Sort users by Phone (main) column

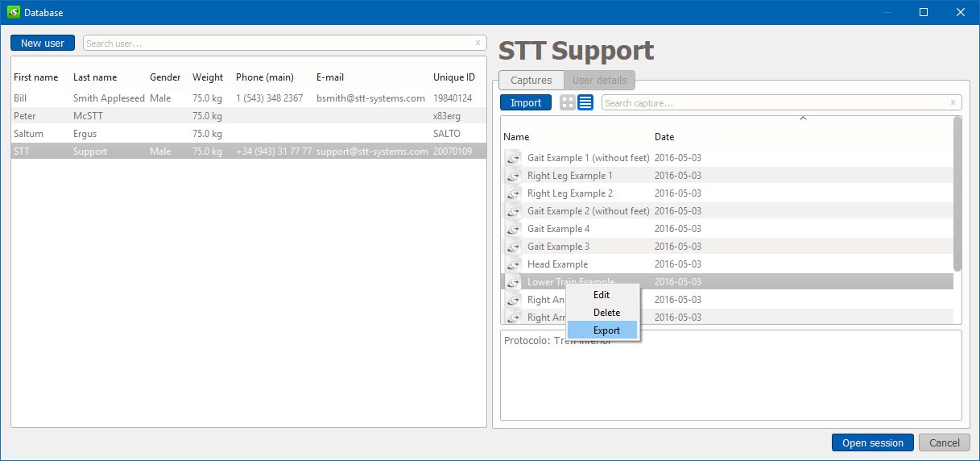[265, 77]
